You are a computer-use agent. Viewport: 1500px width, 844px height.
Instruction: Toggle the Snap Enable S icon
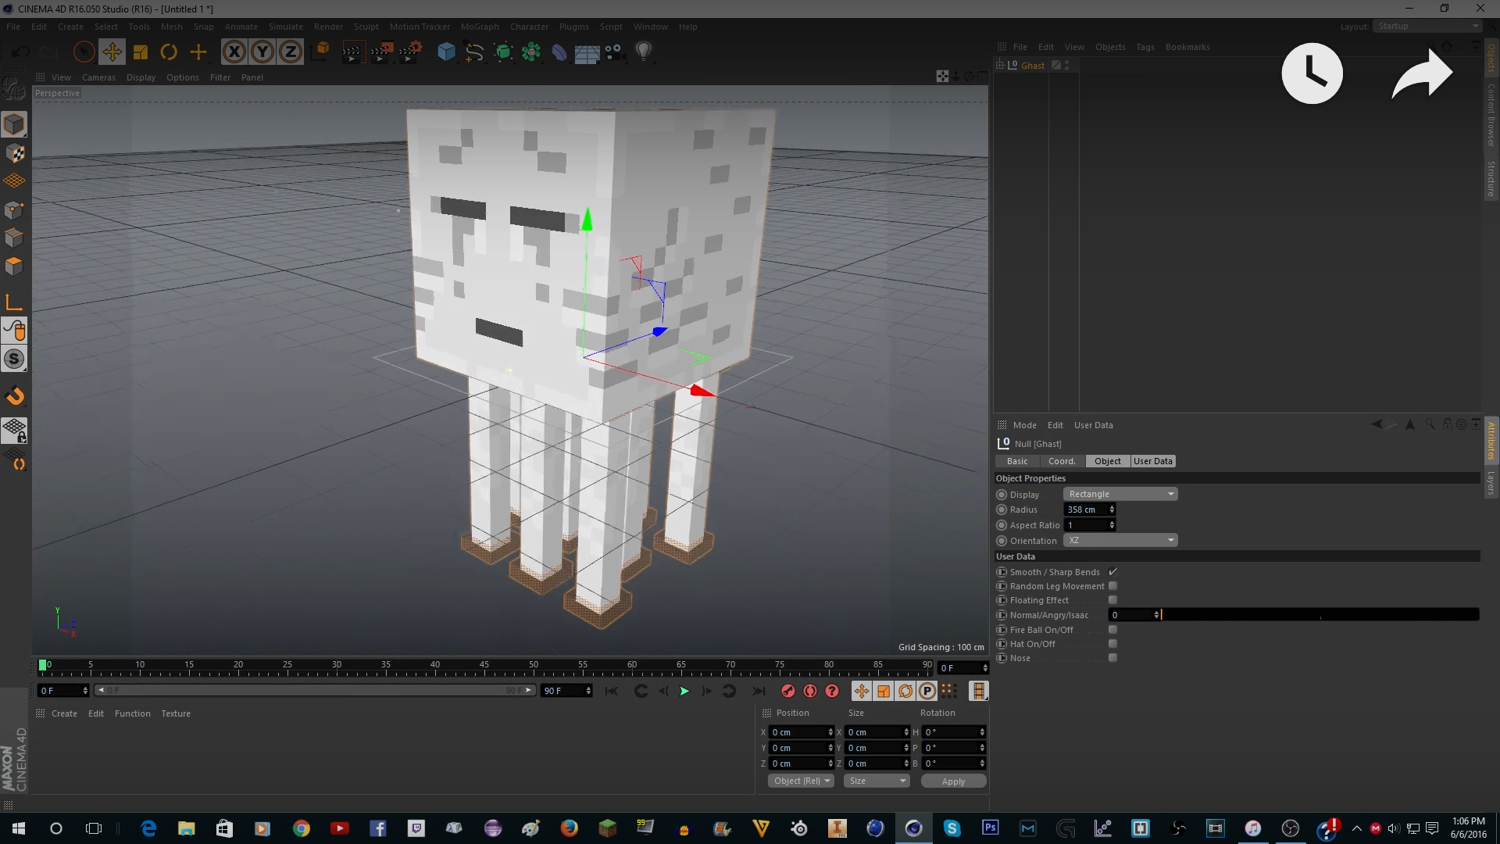pyautogui.click(x=14, y=359)
